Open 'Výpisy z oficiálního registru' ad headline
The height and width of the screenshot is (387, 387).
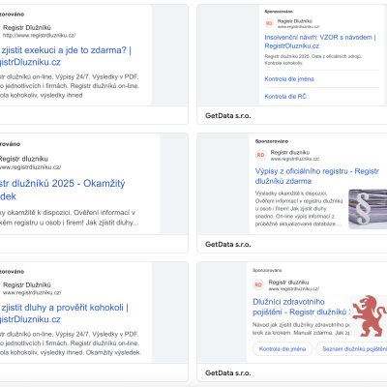click(x=317, y=176)
